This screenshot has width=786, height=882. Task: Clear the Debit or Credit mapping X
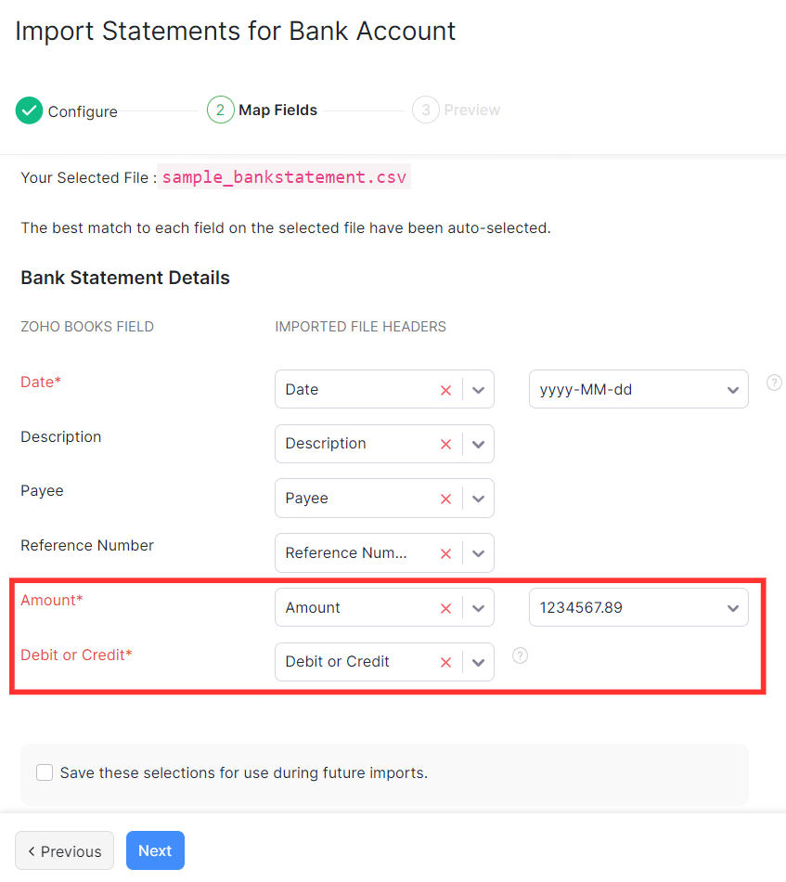445,662
